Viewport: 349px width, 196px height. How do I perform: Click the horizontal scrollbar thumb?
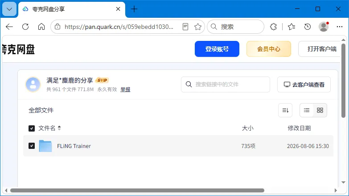137,191
